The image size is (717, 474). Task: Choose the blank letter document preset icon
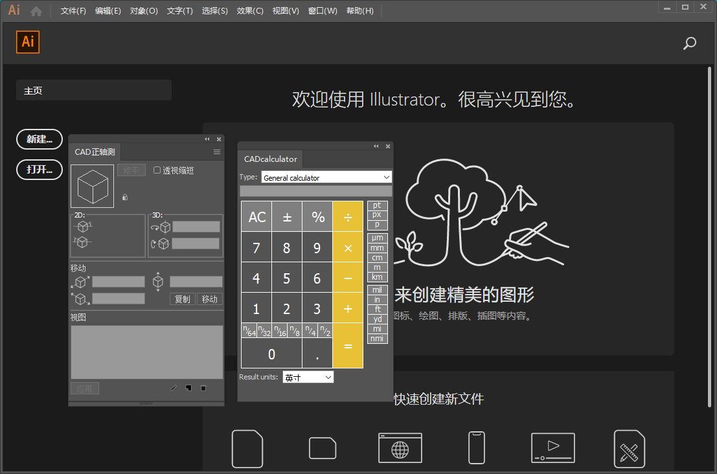(x=247, y=449)
